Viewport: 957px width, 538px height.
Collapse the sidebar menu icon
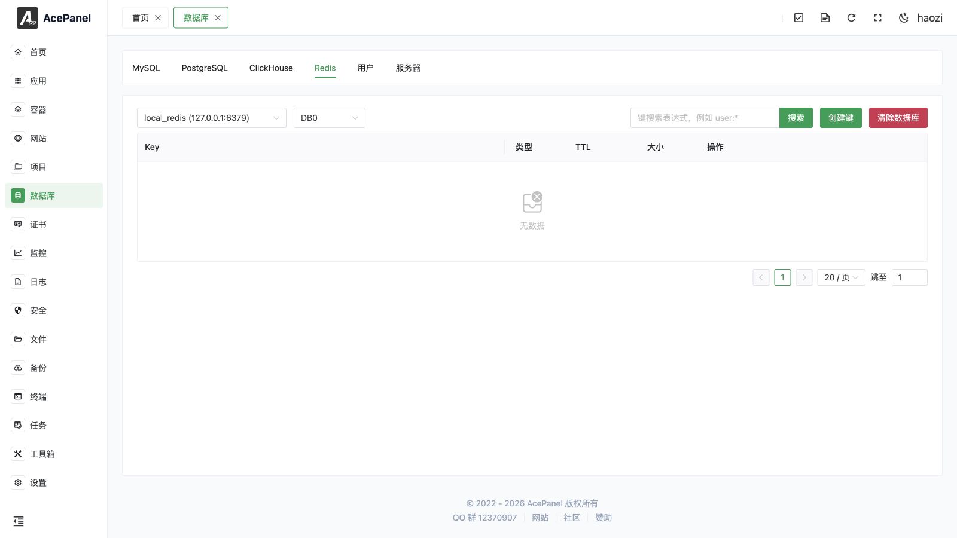19,521
